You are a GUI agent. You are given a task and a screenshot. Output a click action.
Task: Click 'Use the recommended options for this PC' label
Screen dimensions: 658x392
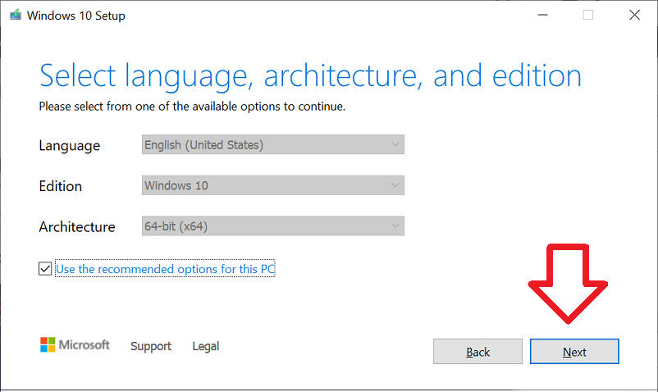coord(166,269)
